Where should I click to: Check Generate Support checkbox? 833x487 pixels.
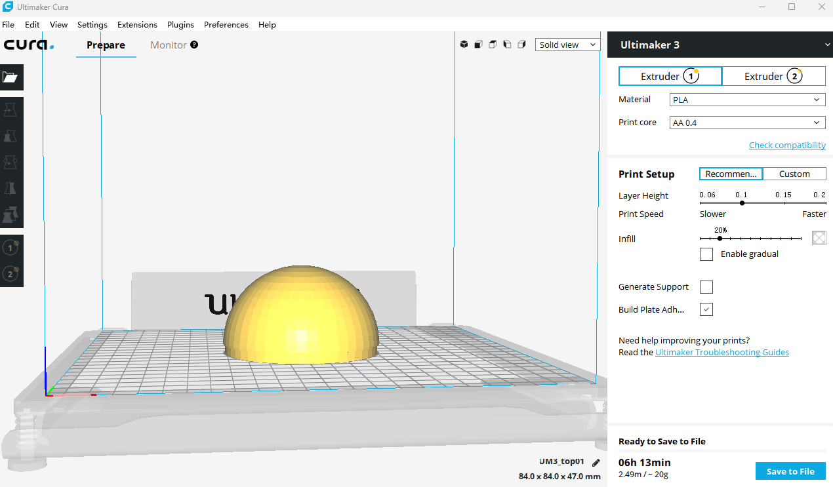pyautogui.click(x=706, y=287)
